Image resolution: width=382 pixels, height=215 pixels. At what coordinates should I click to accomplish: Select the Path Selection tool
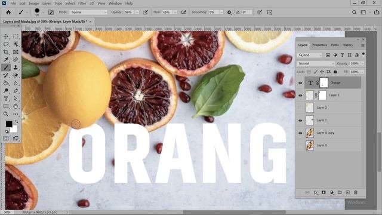click(x=16, y=99)
